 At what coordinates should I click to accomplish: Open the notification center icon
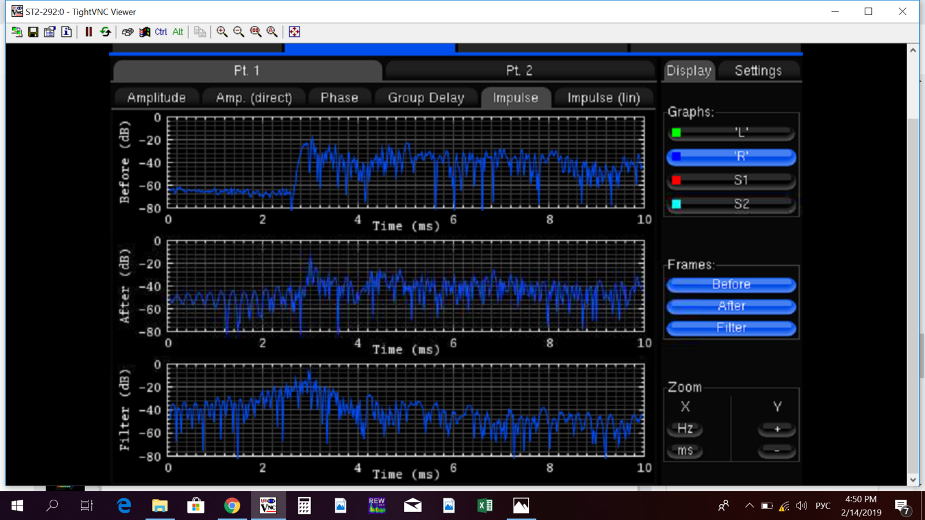[902, 507]
